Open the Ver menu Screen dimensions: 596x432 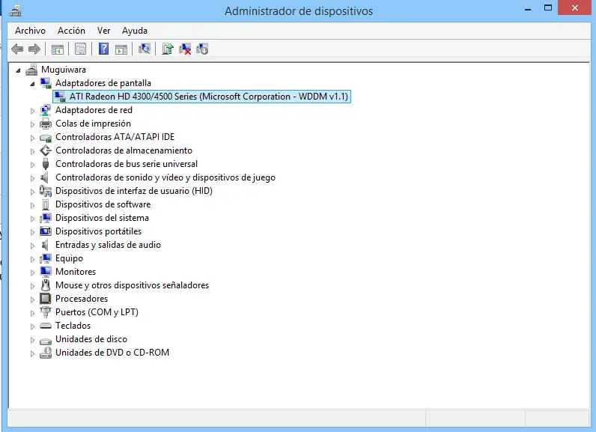point(103,31)
